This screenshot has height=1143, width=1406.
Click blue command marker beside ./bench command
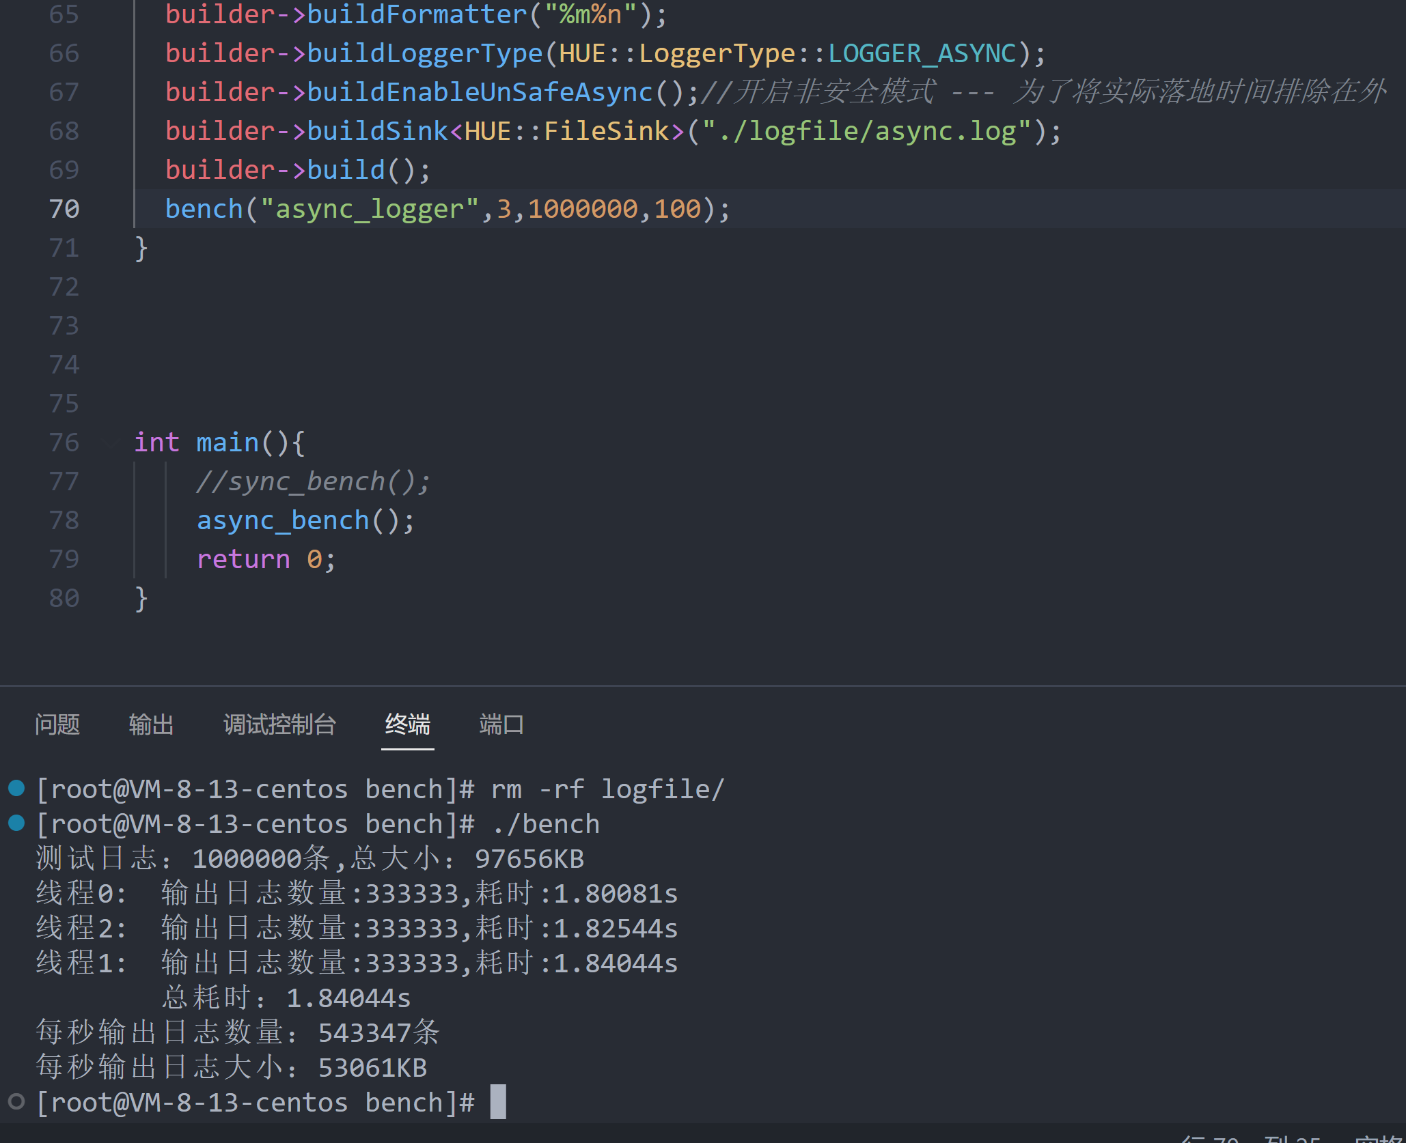click(16, 823)
